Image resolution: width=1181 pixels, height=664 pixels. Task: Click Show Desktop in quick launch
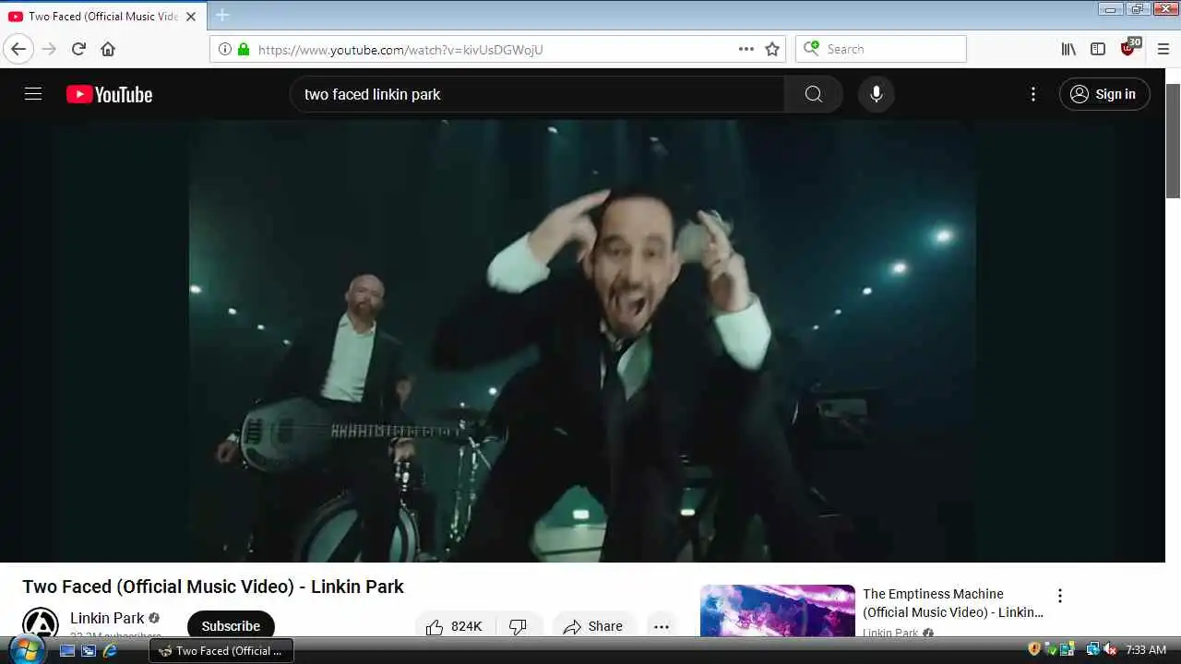pyautogui.click(x=67, y=650)
